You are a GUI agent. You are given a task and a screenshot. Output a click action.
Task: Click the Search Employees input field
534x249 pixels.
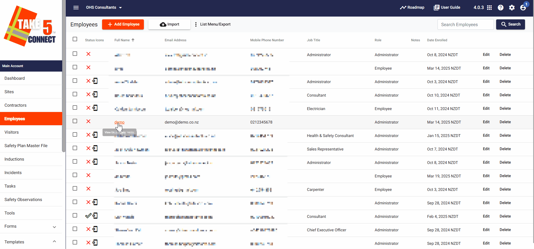coord(466,24)
